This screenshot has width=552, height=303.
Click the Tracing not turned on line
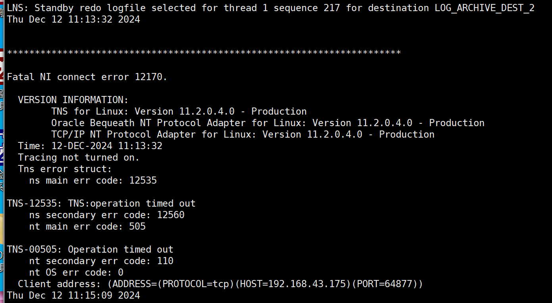tap(79, 157)
